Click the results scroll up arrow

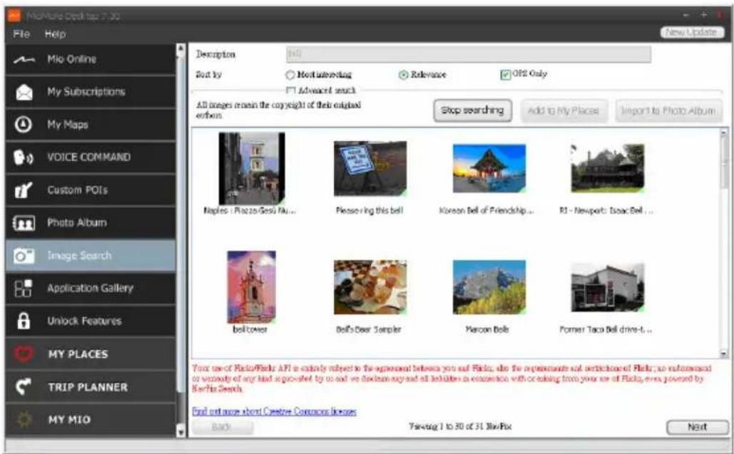(x=724, y=133)
